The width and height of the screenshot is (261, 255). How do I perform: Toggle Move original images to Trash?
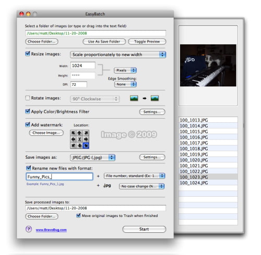(x=78, y=215)
